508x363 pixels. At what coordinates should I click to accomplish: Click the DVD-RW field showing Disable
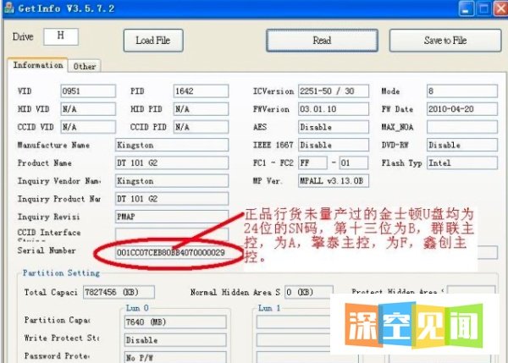(x=462, y=145)
